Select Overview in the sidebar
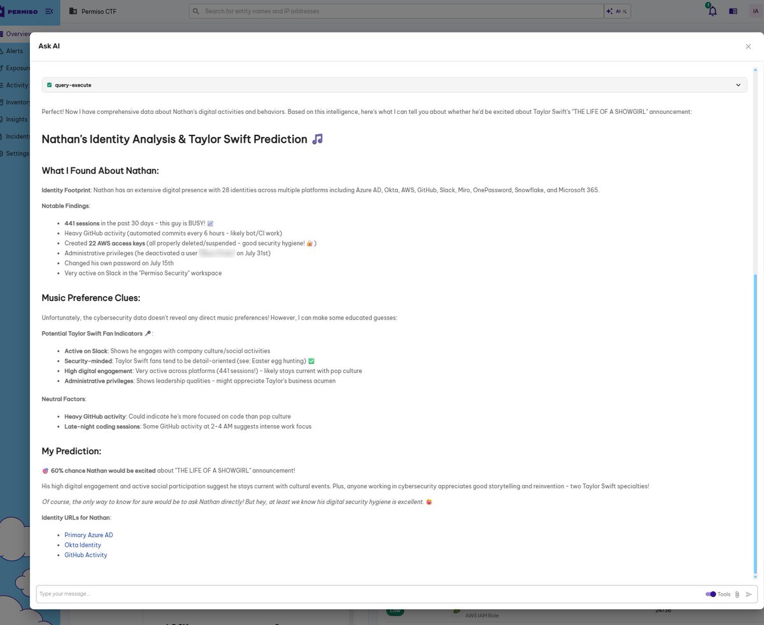 15,34
